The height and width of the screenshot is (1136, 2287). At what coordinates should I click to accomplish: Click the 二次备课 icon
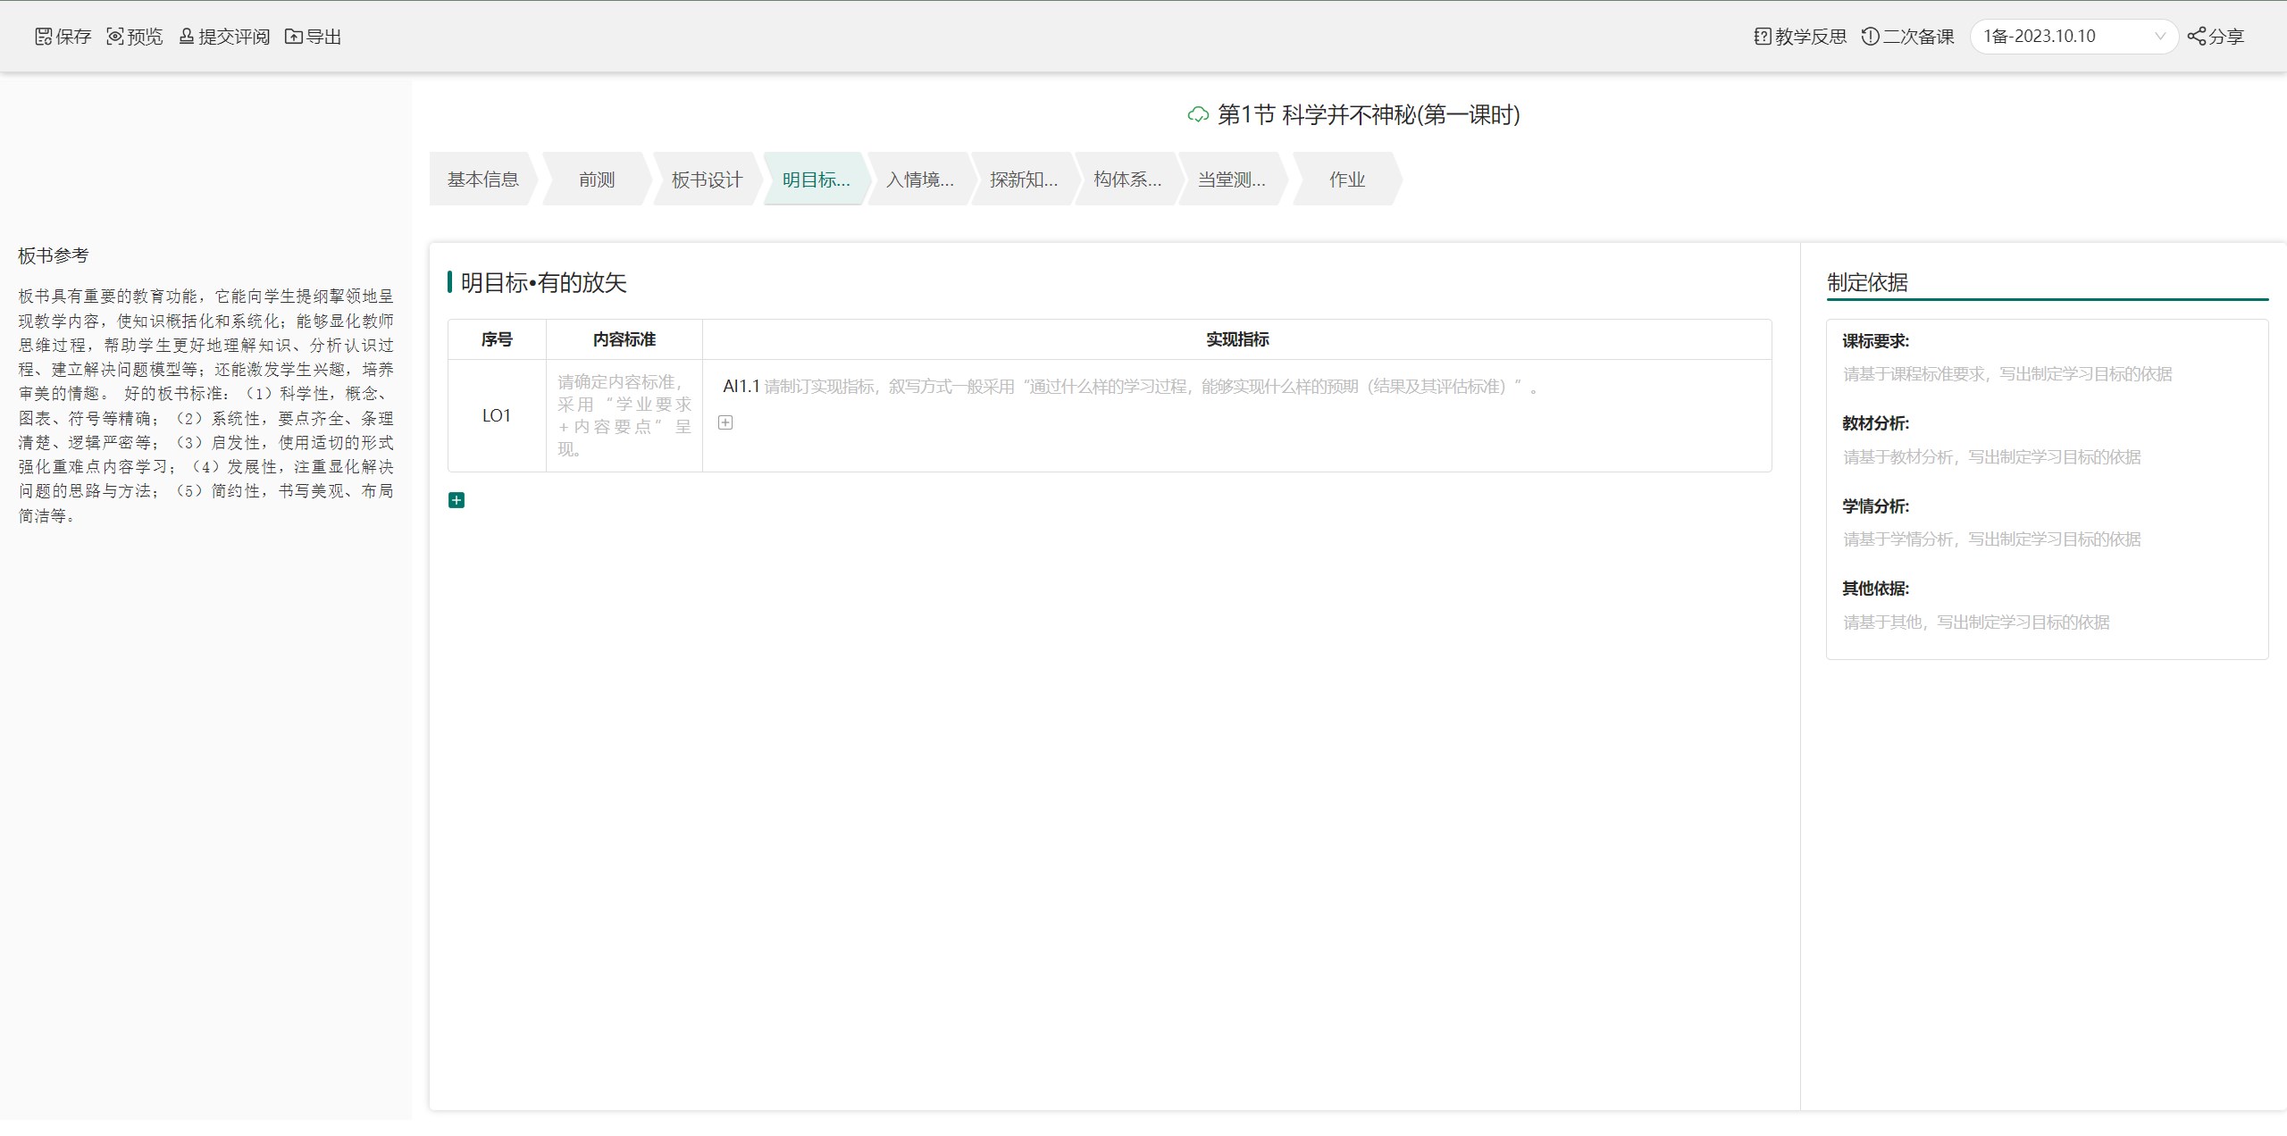click(x=1870, y=37)
